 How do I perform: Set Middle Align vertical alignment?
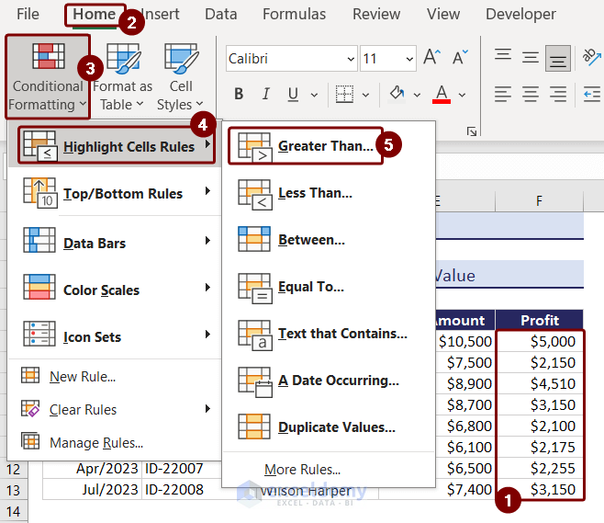tap(531, 58)
